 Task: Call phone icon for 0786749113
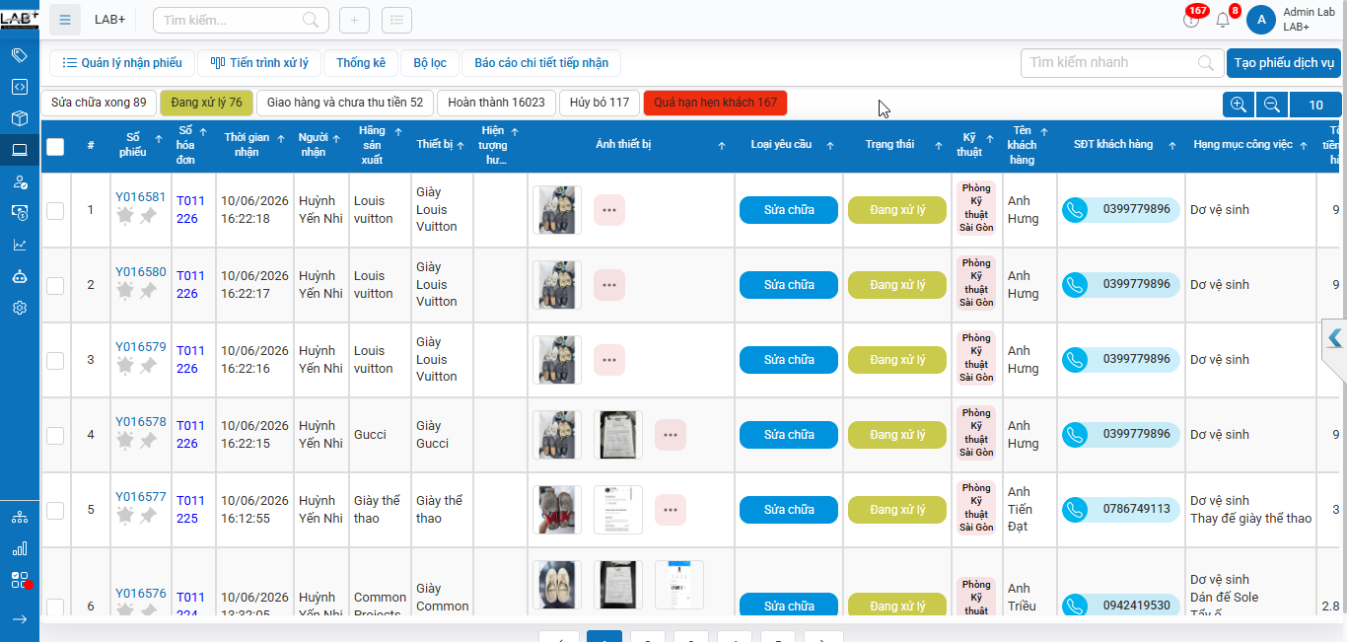pos(1075,510)
